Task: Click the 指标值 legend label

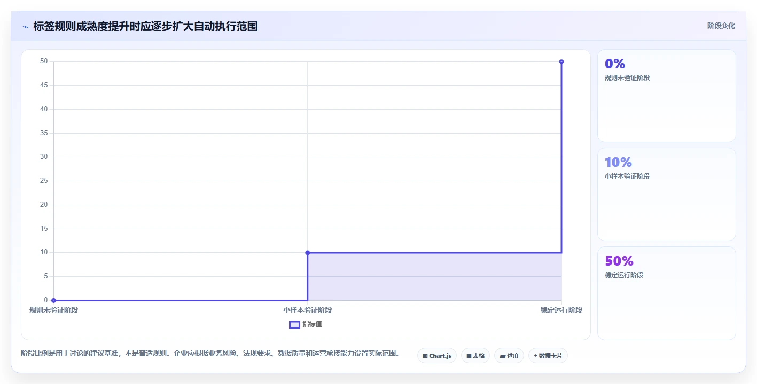Action: point(312,324)
